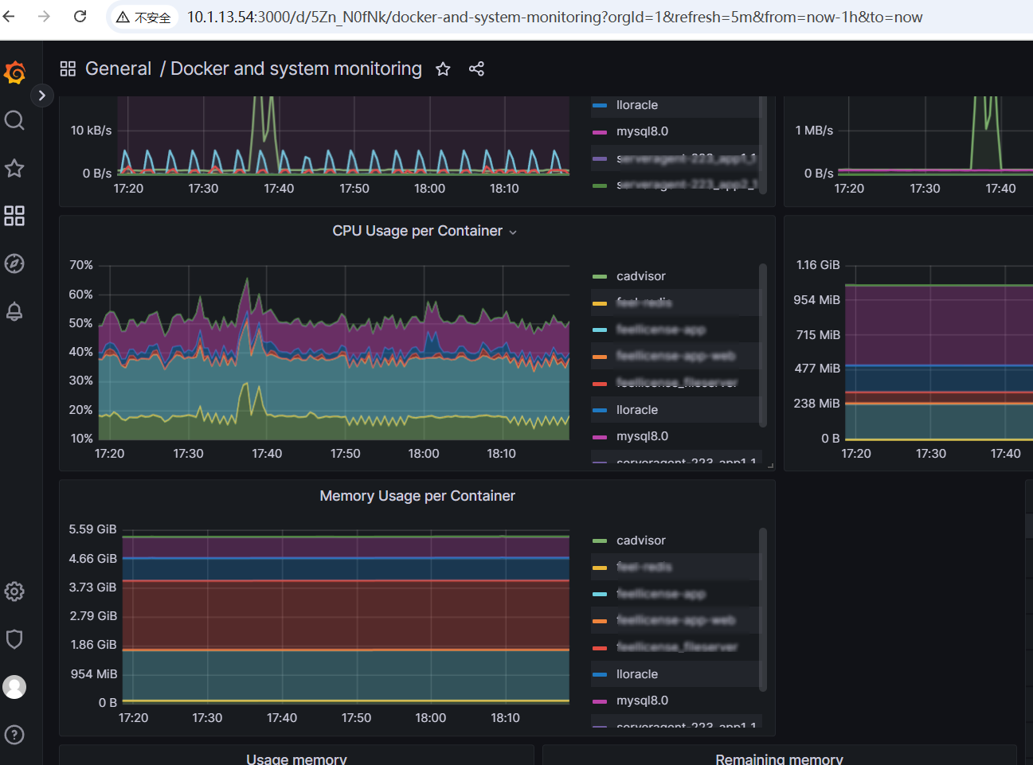Toggle cadvisor series in Memory legend

pos(640,541)
